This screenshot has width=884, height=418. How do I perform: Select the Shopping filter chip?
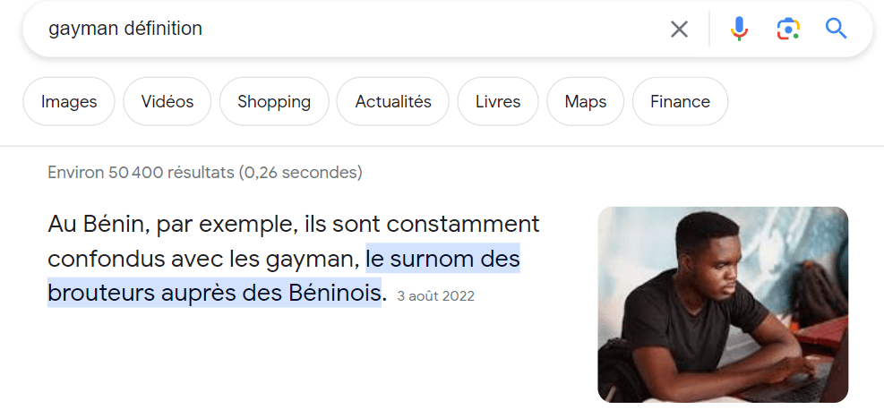coord(274,102)
